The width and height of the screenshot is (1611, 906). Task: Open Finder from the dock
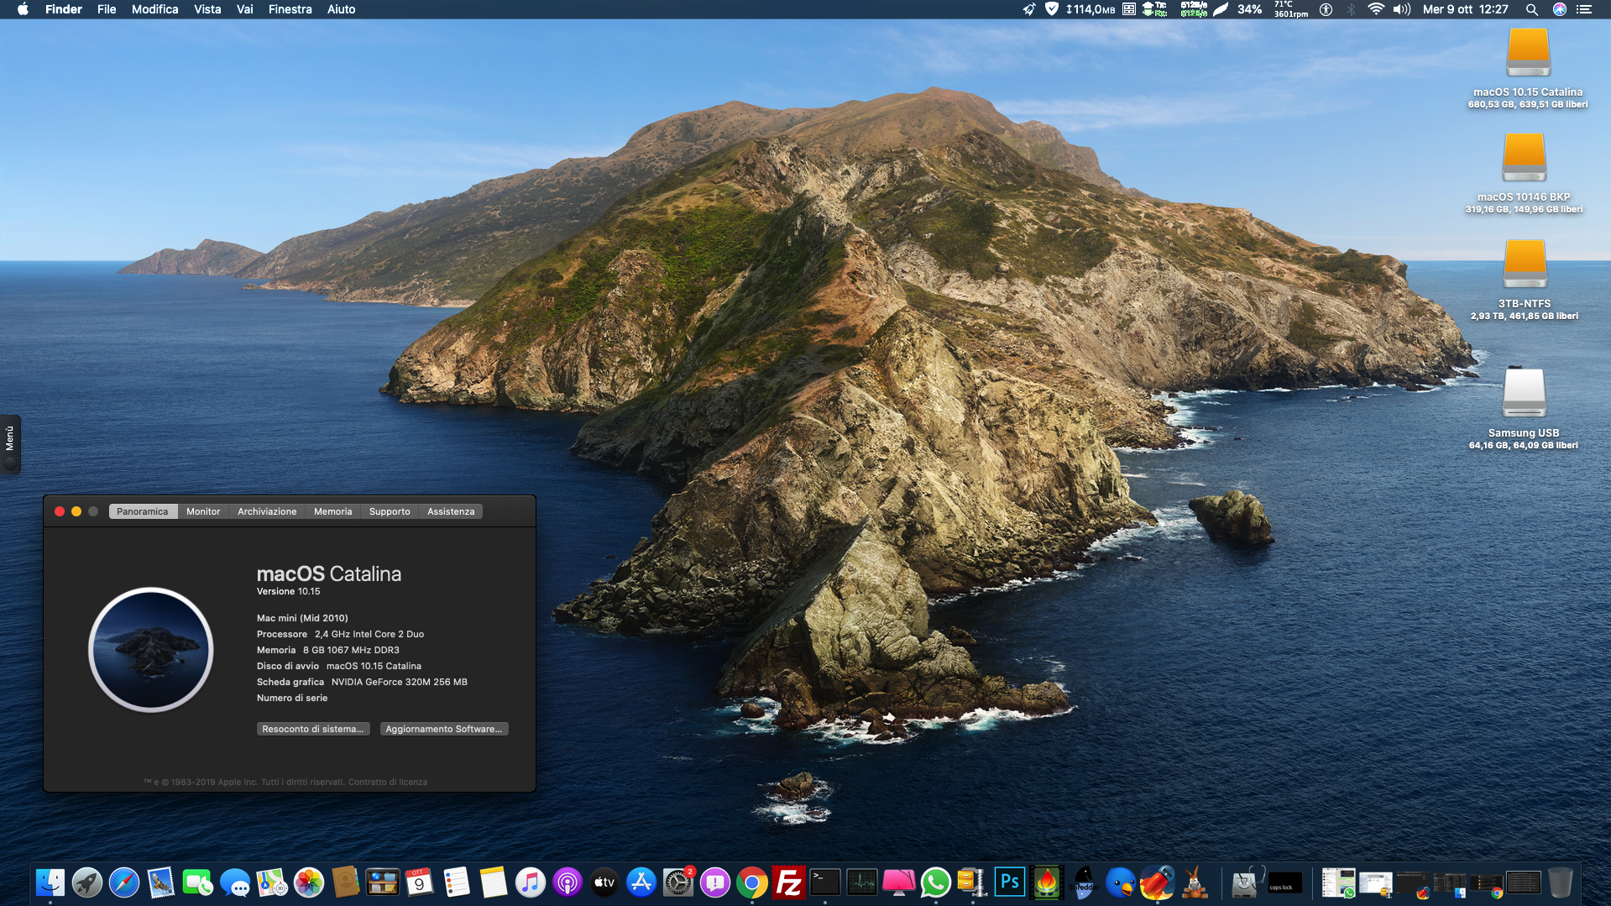[x=50, y=882]
